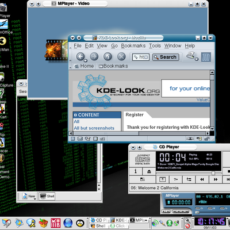This screenshot has height=230, width=230.
Task: Click the green system tray icon
Action: click(x=170, y=223)
